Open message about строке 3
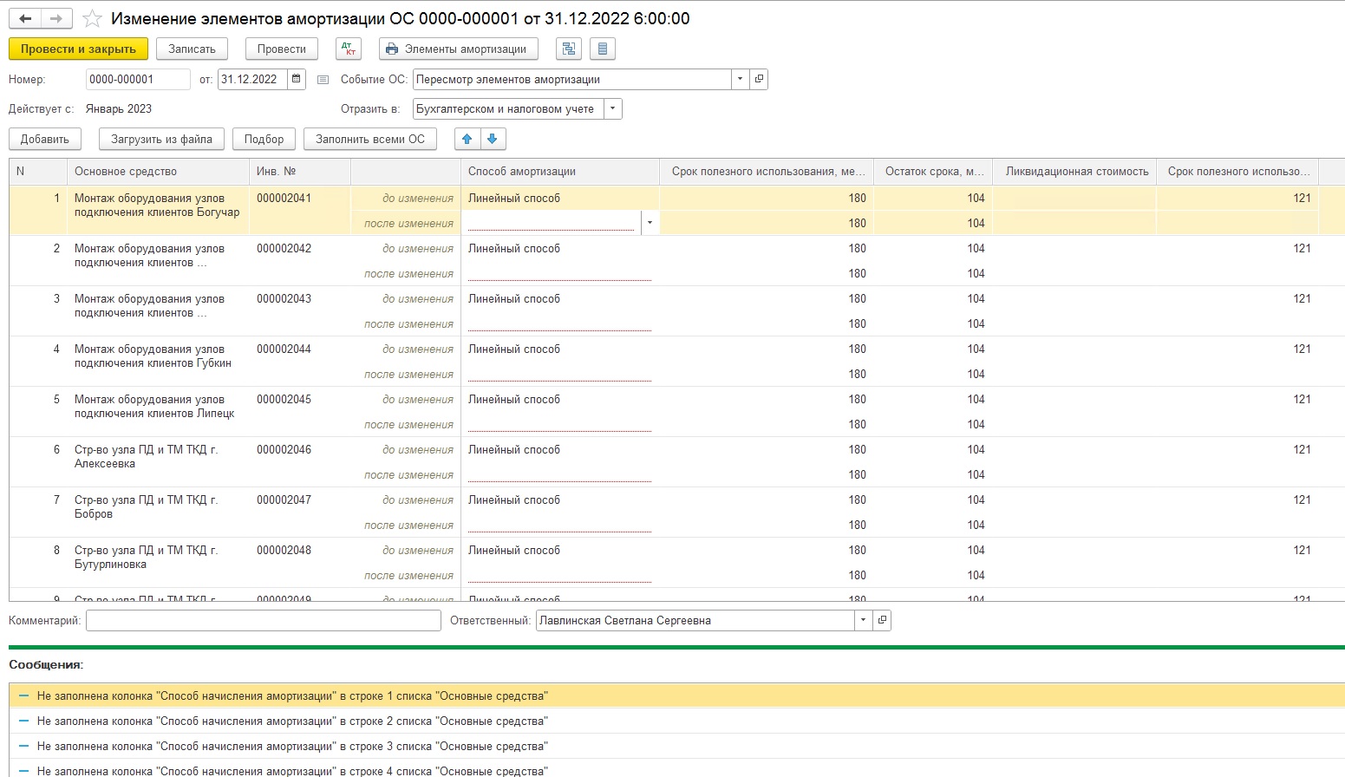1345x777 pixels. coord(676,746)
